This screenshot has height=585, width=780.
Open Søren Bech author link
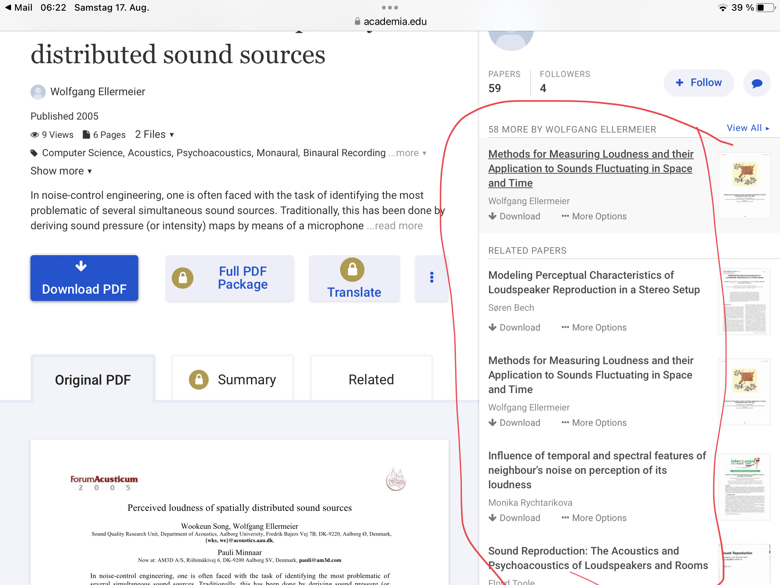[511, 308]
